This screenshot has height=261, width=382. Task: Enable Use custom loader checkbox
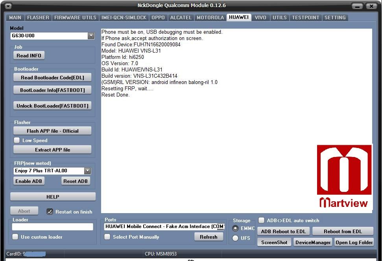(15, 237)
